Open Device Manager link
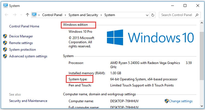Screen dimensions: 205x110 pos(21,36)
